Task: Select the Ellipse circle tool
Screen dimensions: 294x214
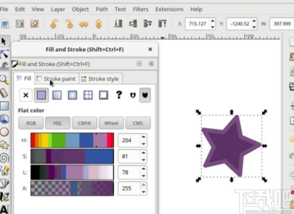Action: (x=4, y=132)
